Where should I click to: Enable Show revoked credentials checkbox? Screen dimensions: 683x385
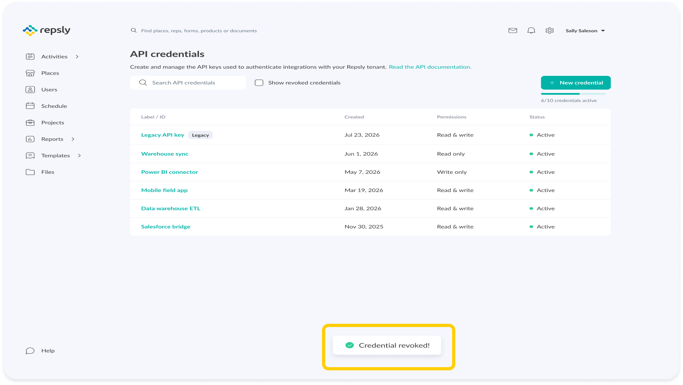tap(259, 83)
